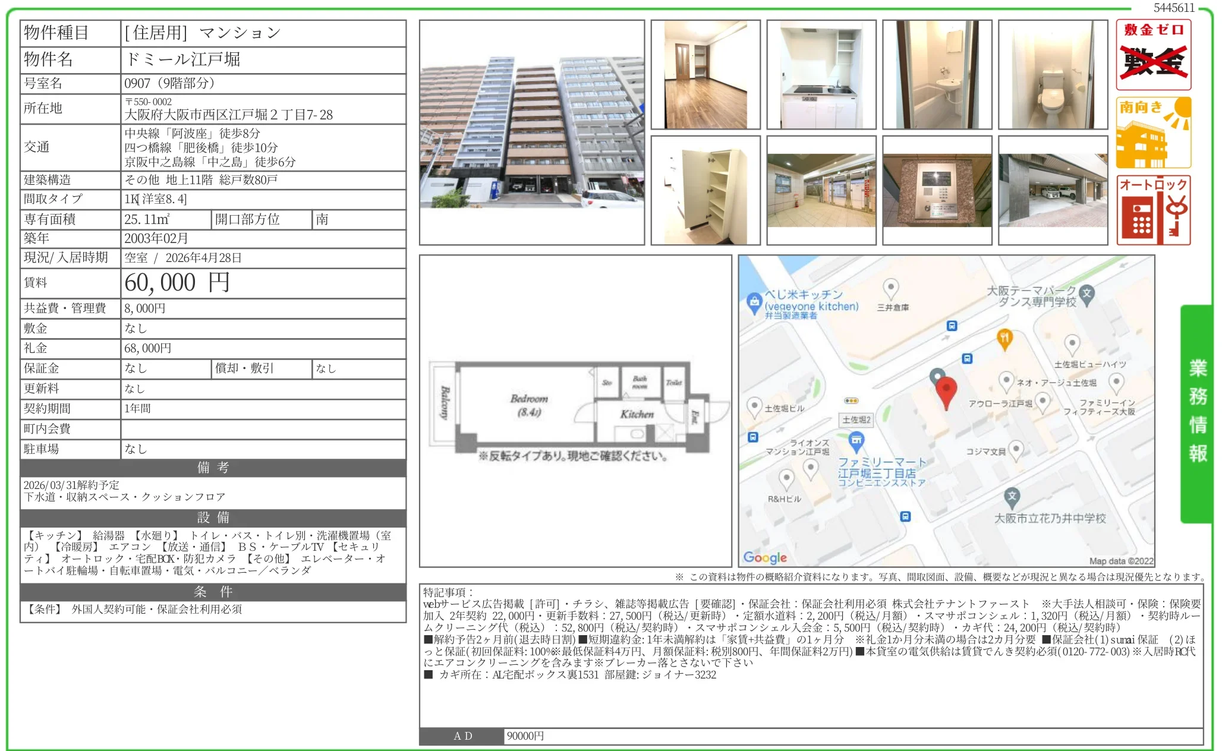The width and height of the screenshot is (1222, 751).
Task: Click the 大阪市立花乃井中学校 school marker
Action: click(x=1012, y=496)
